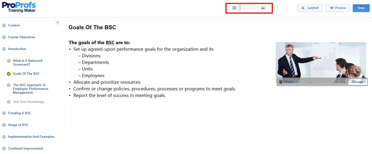Click the text-lines icon left of slider
372x154 pixels.
coord(234,8)
